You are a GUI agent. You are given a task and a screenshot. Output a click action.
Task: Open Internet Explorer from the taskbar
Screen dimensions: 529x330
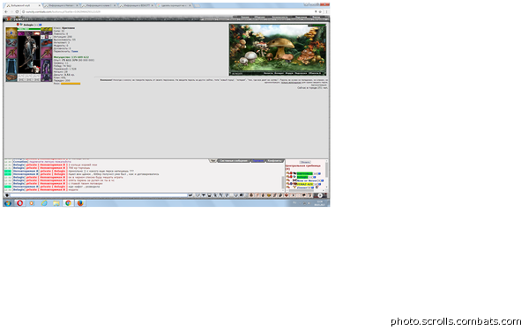click(x=44, y=203)
